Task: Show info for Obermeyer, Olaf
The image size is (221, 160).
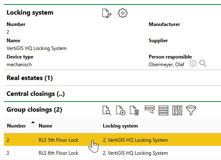Action: tap(193, 63)
